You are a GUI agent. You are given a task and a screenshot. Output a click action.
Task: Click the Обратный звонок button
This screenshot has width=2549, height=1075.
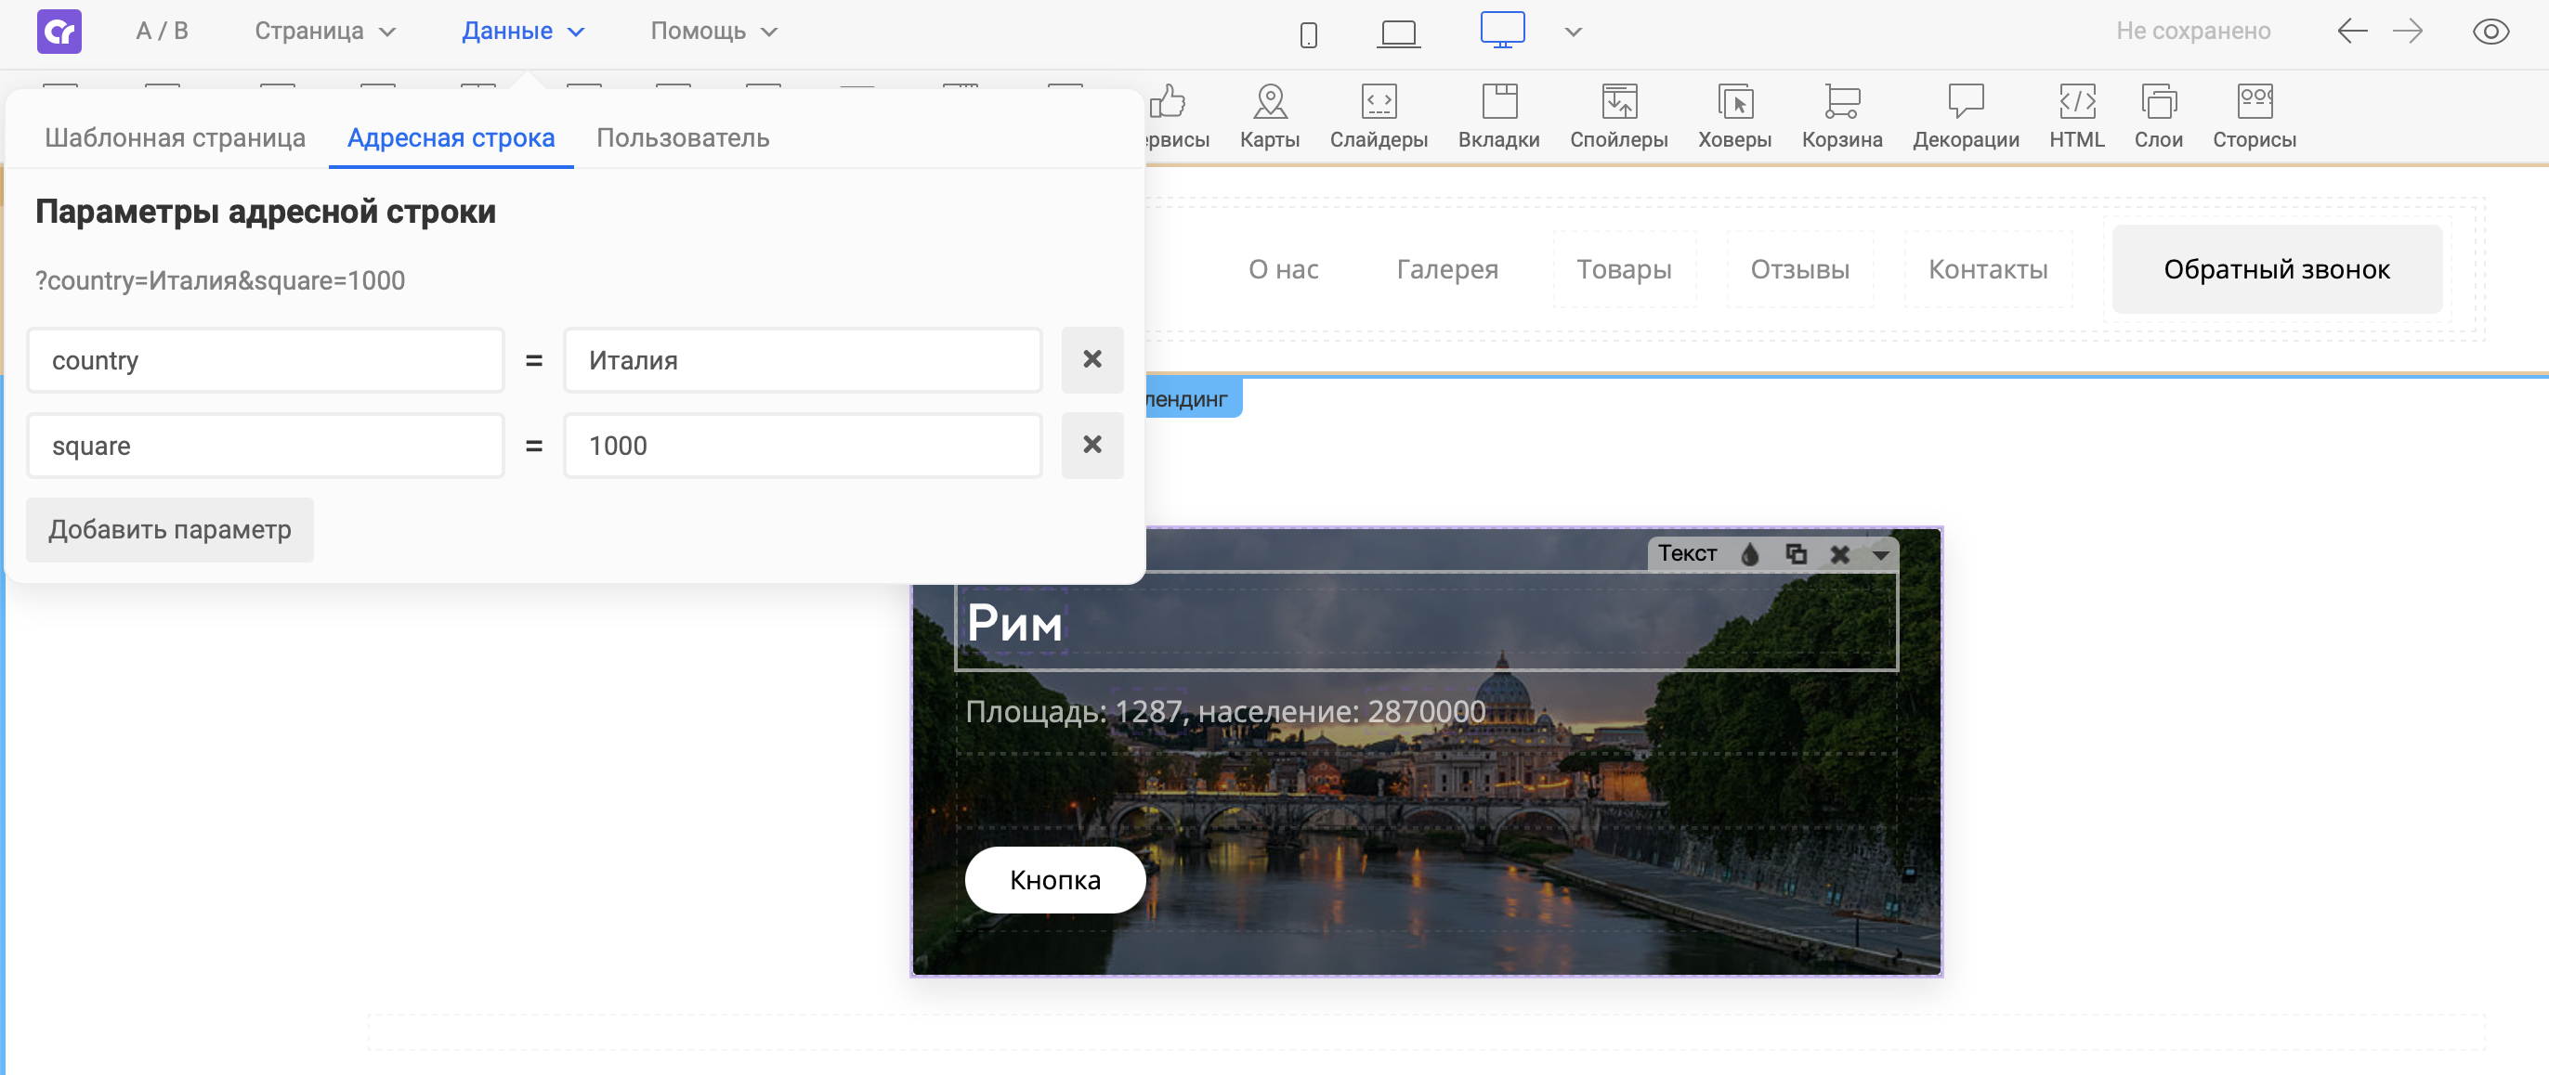[2277, 269]
